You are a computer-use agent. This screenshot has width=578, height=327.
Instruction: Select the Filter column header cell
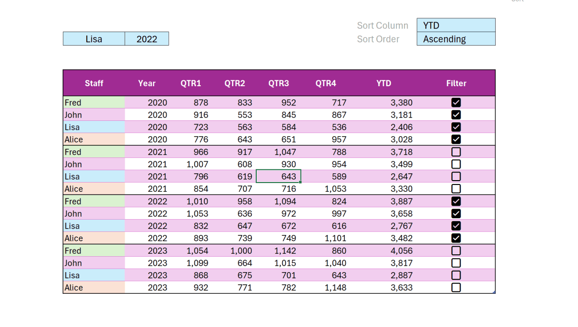(456, 83)
